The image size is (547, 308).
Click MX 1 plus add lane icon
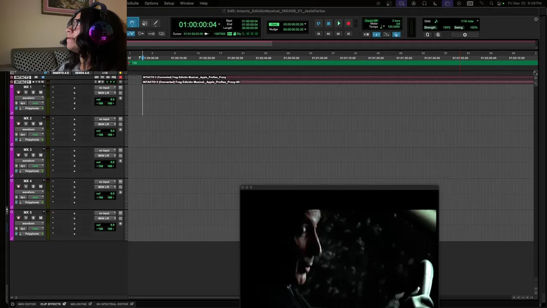click(121, 98)
